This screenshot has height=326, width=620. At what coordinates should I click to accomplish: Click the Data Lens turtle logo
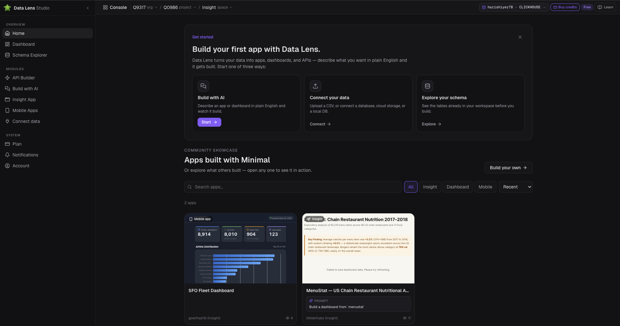point(7,8)
